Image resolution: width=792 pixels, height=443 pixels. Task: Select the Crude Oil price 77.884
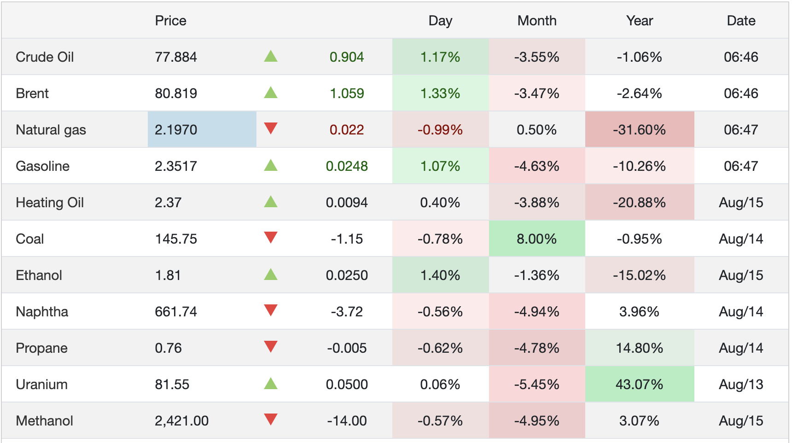[x=176, y=57]
